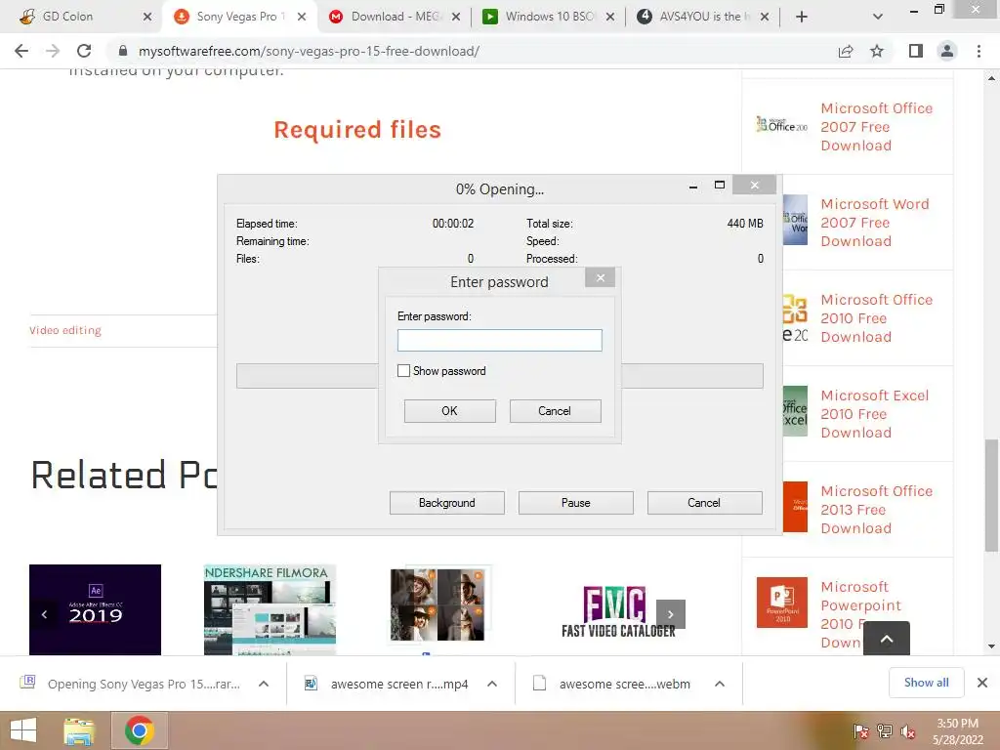Click the Action Center flag tray icon
The image size is (1000, 750).
(860, 731)
